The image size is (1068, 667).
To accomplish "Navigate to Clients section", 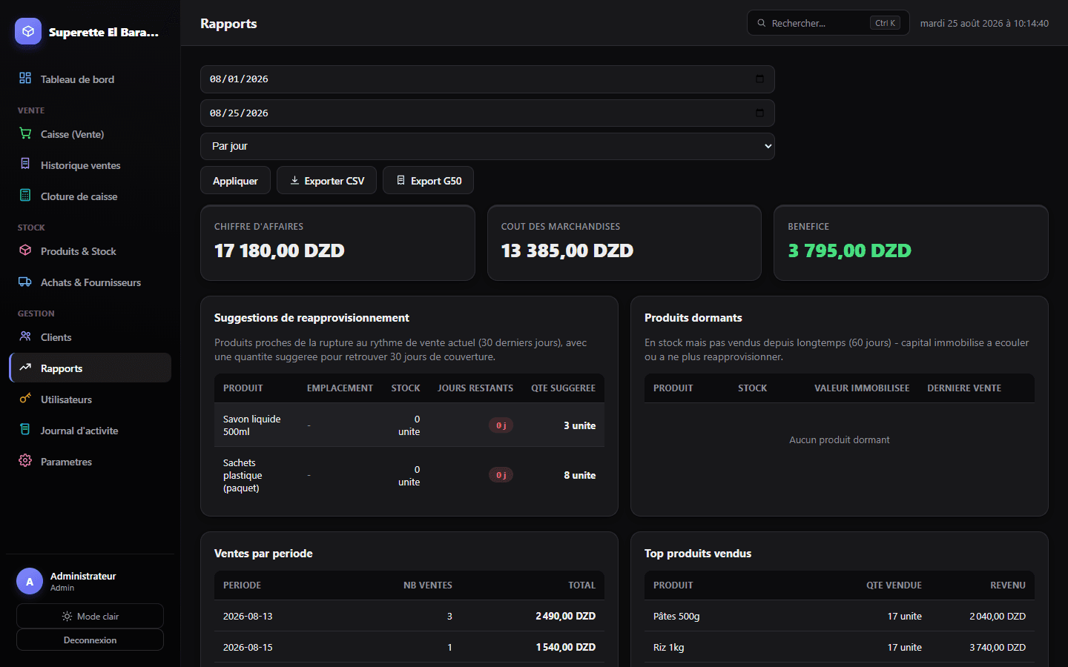I will point(90,336).
